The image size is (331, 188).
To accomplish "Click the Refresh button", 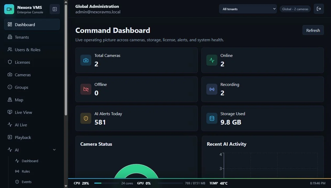I will point(313,30).
